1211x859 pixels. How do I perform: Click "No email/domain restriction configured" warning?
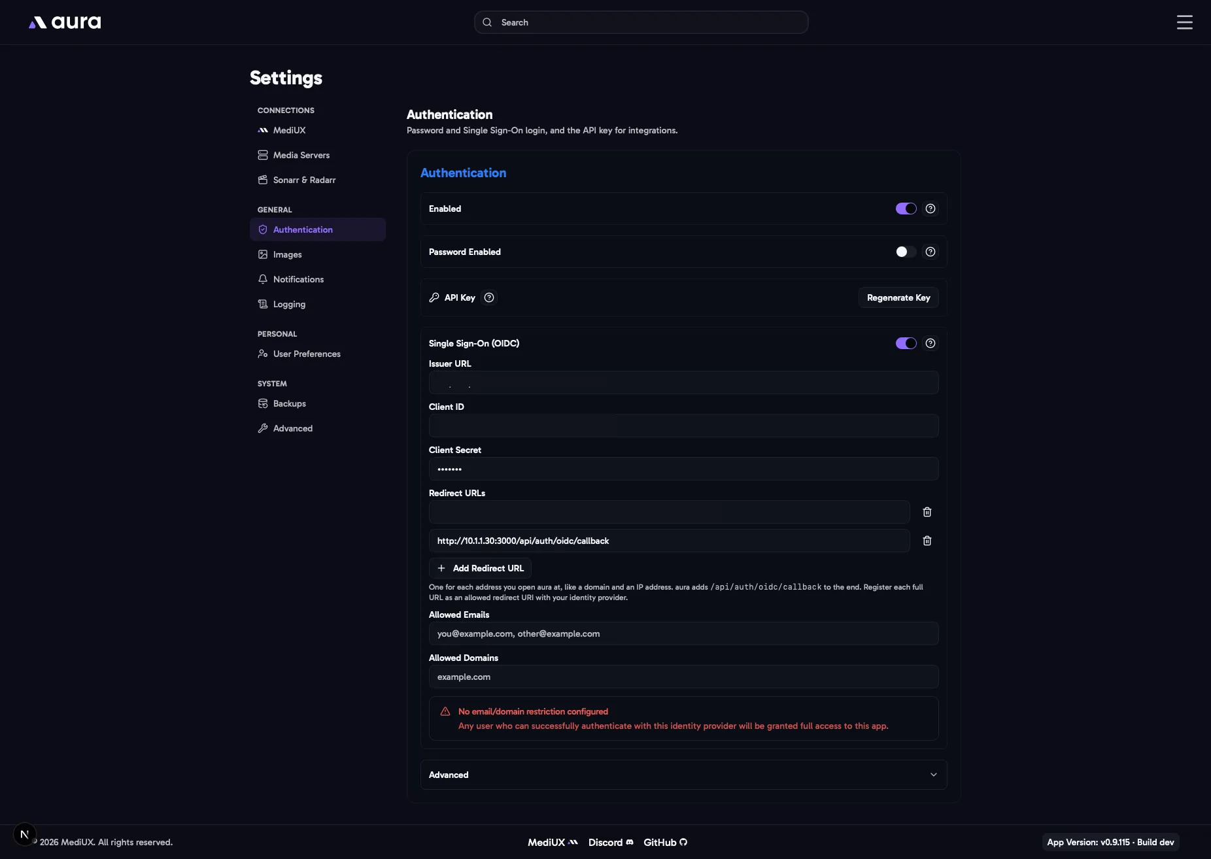[533, 711]
